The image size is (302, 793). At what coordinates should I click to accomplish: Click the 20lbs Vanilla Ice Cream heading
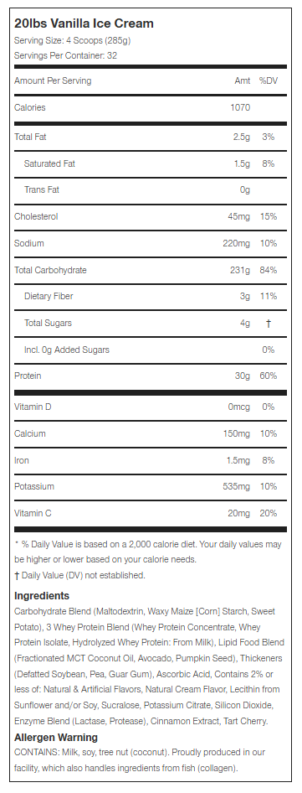84,23
